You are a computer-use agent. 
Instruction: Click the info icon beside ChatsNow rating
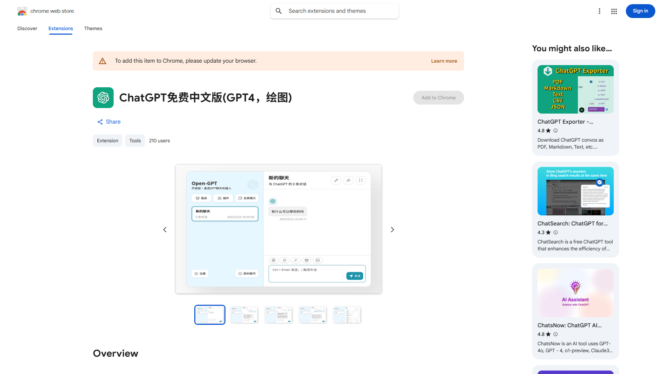[x=555, y=334]
